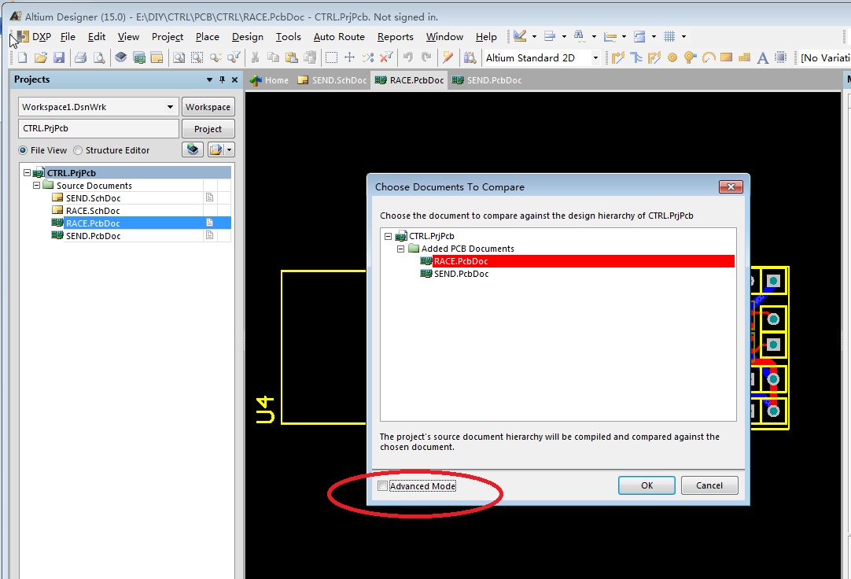Collapse the CTRL.PrjPcb node in Projects panel
Viewport: 851px width, 579px height.
pos(27,172)
